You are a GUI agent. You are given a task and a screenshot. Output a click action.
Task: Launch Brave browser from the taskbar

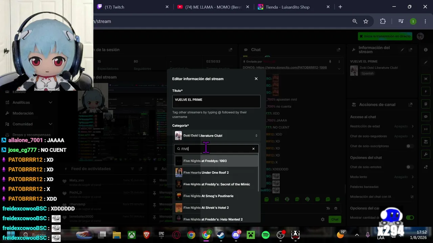click(146, 235)
